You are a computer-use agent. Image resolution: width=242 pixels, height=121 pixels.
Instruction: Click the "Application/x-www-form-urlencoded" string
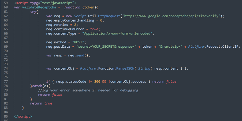(x=117, y=33)
